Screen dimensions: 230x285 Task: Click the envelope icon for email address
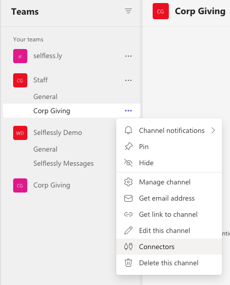pyautogui.click(x=128, y=198)
